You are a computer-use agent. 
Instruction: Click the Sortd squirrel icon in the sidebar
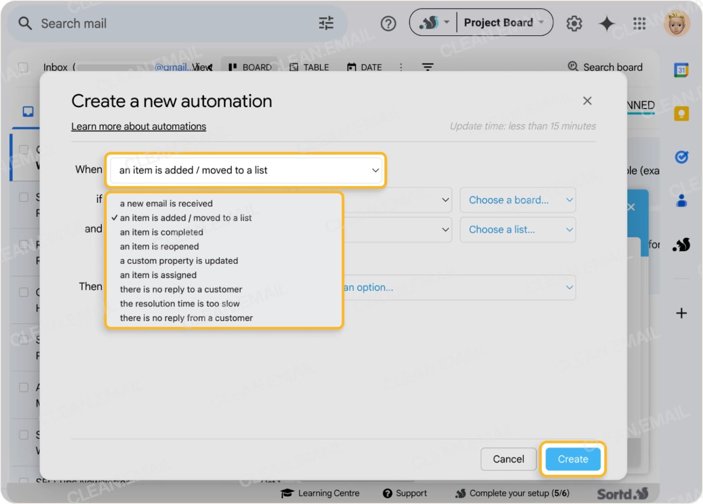point(682,244)
